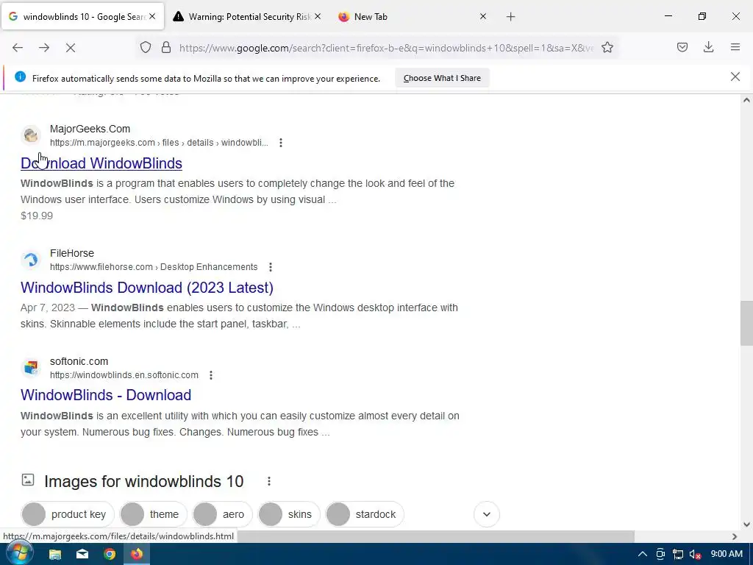Close the windowblinds 10 Google Search tab
753x565 pixels.
click(x=152, y=16)
